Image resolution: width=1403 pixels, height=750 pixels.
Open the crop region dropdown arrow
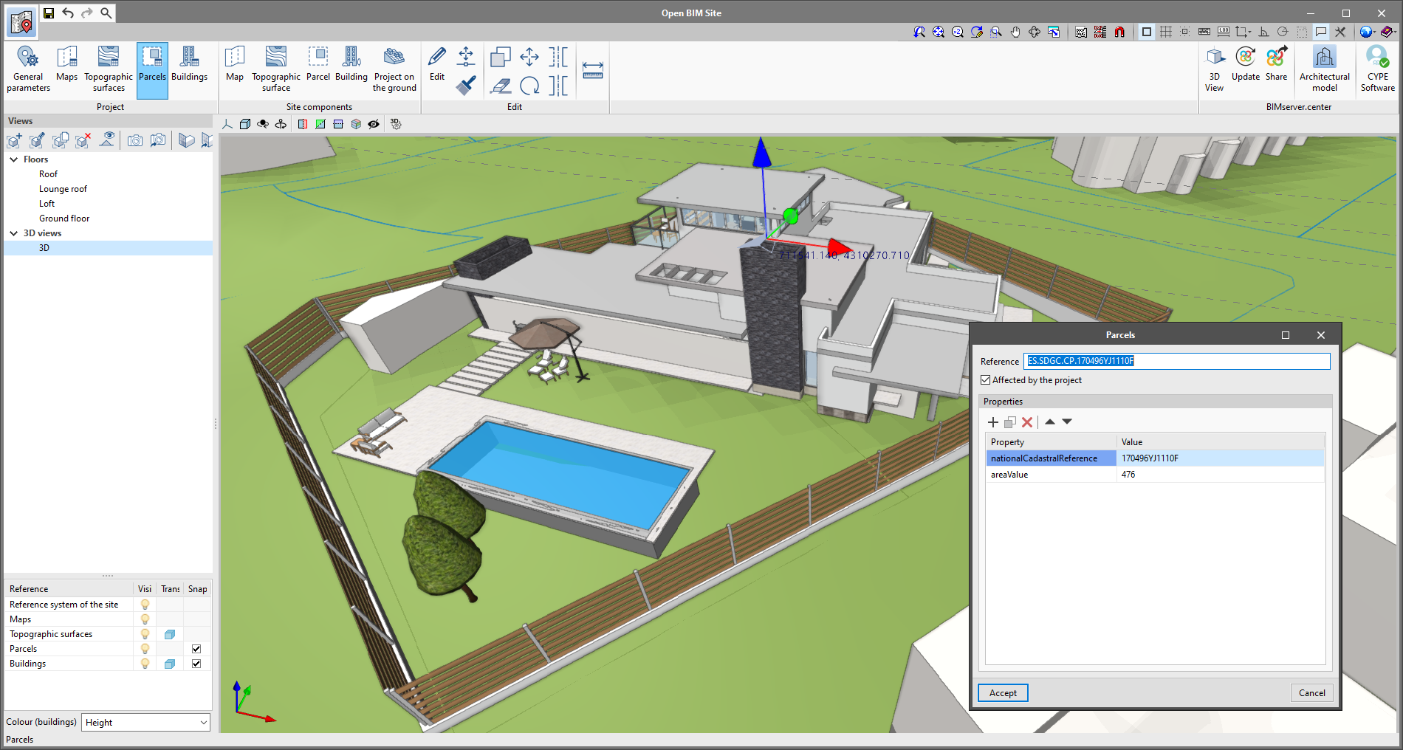(1249, 32)
